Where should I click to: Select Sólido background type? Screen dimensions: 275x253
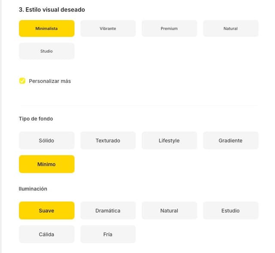pyautogui.click(x=46, y=140)
